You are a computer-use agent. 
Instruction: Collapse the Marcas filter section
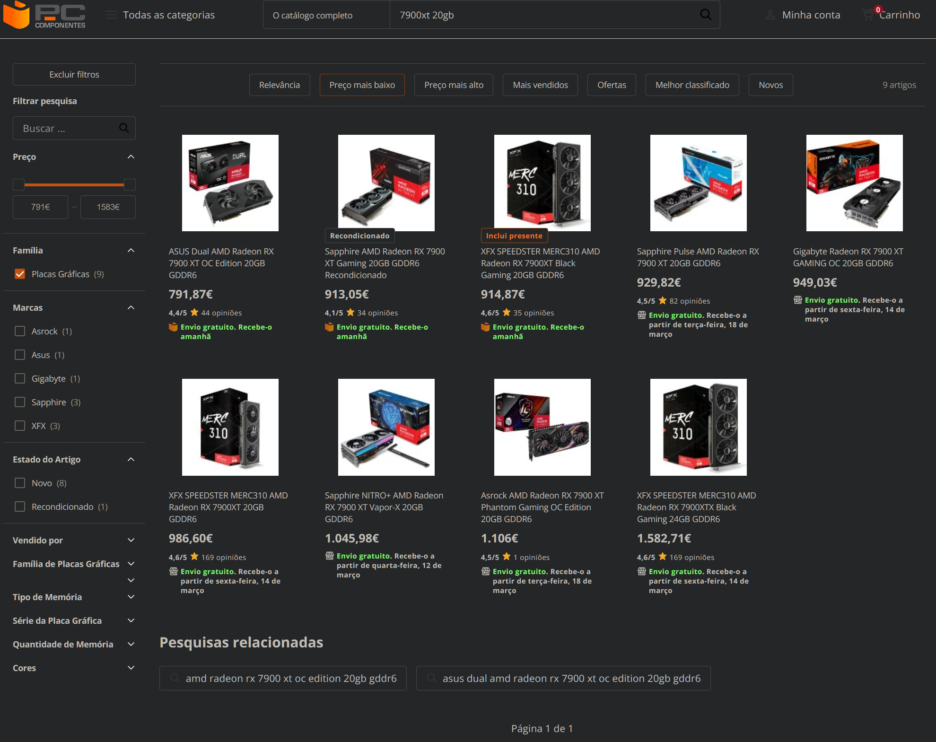tap(131, 307)
